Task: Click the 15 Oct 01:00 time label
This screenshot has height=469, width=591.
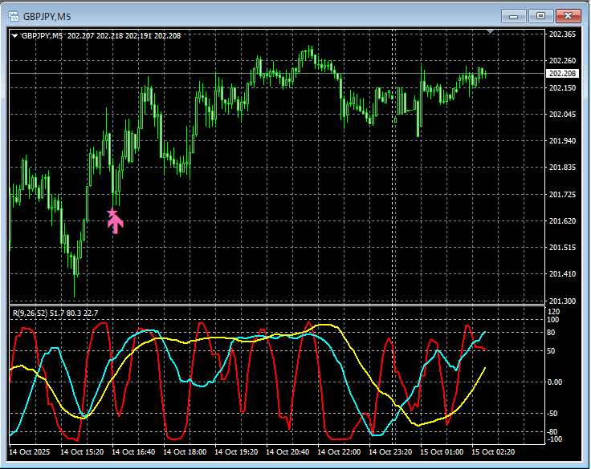Action: 442,451
